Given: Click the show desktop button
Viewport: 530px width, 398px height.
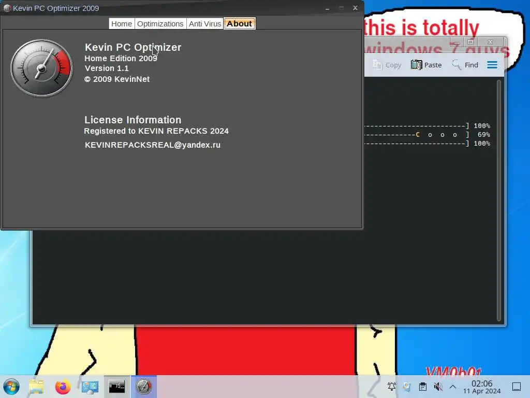Looking at the screenshot, I should (517, 387).
